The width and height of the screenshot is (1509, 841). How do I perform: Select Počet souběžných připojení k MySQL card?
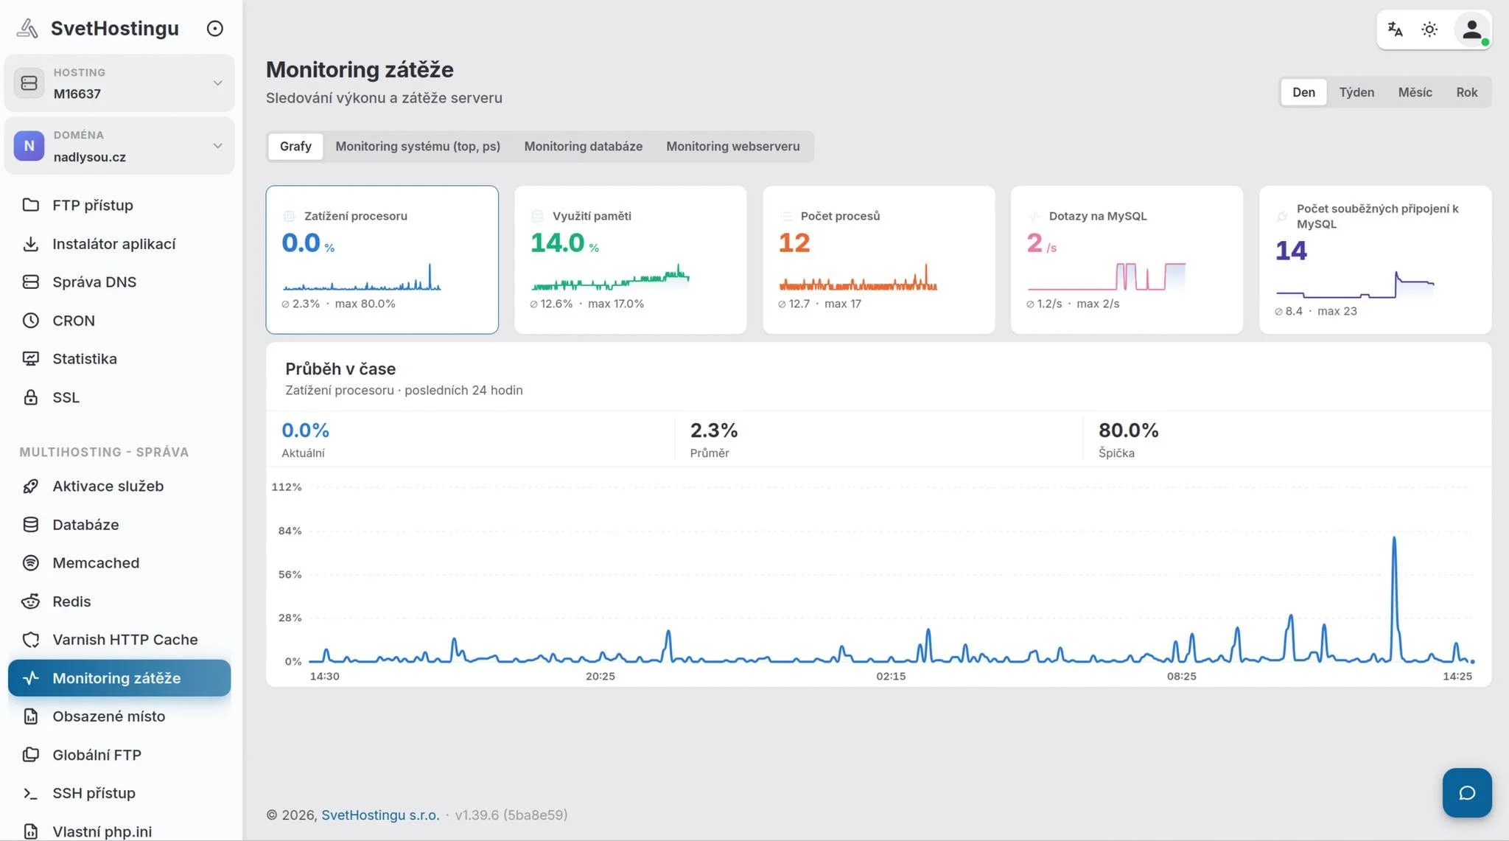(x=1375, y=259)
